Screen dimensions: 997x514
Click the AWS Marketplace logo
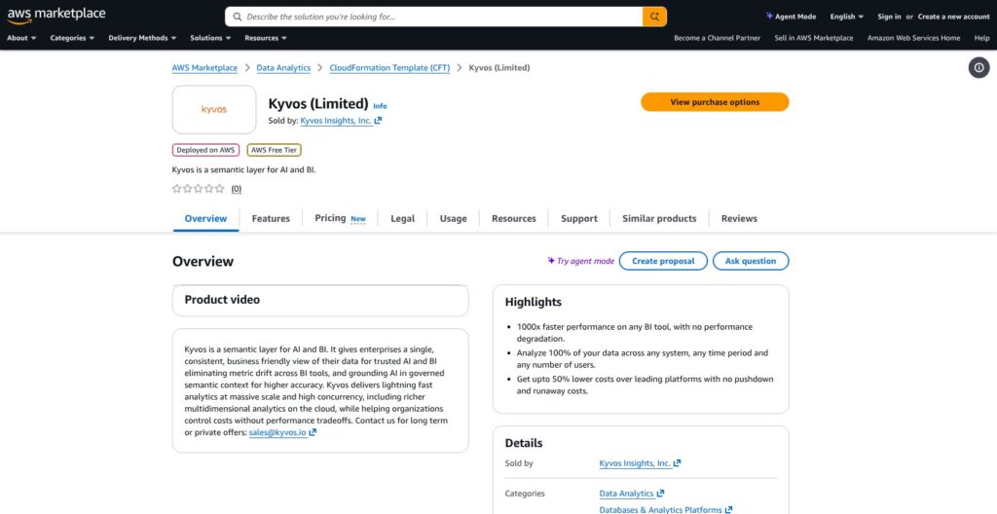(56, 16)
